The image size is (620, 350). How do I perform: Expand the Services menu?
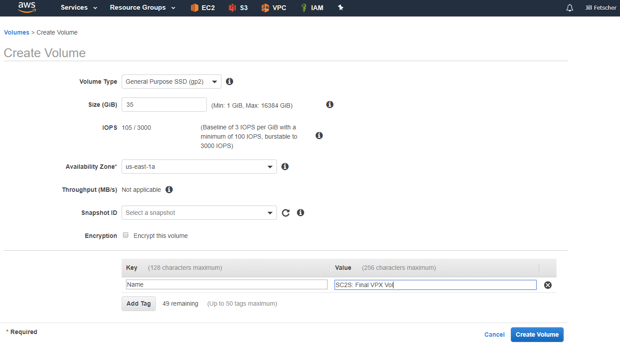pyautogui.click(x=79, y=8)
